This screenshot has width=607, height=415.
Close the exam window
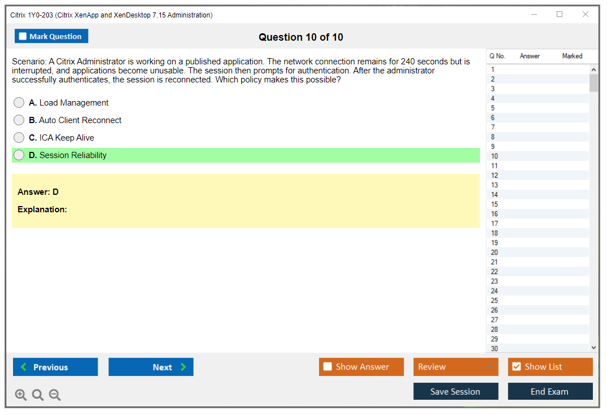click(x=586, y=15)
